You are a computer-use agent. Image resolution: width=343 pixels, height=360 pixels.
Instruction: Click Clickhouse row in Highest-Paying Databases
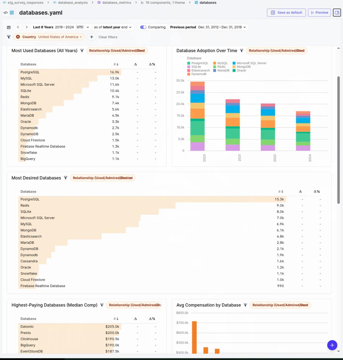point(88,339)
